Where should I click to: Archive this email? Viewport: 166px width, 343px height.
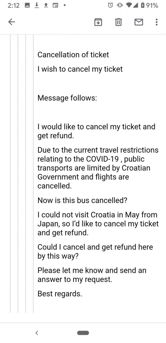click(98, 22)
